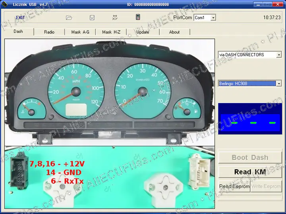
Task: Close the Licznik USB window
Action: click(278, 4)
